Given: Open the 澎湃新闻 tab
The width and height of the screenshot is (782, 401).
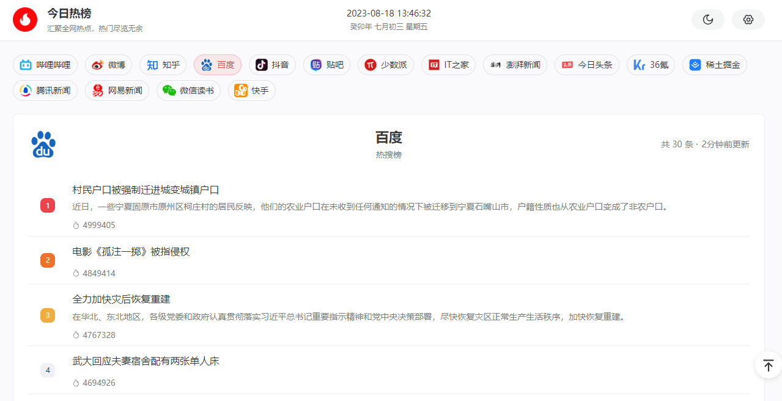Looking at the screenshot, I should [x=515, y=65].
